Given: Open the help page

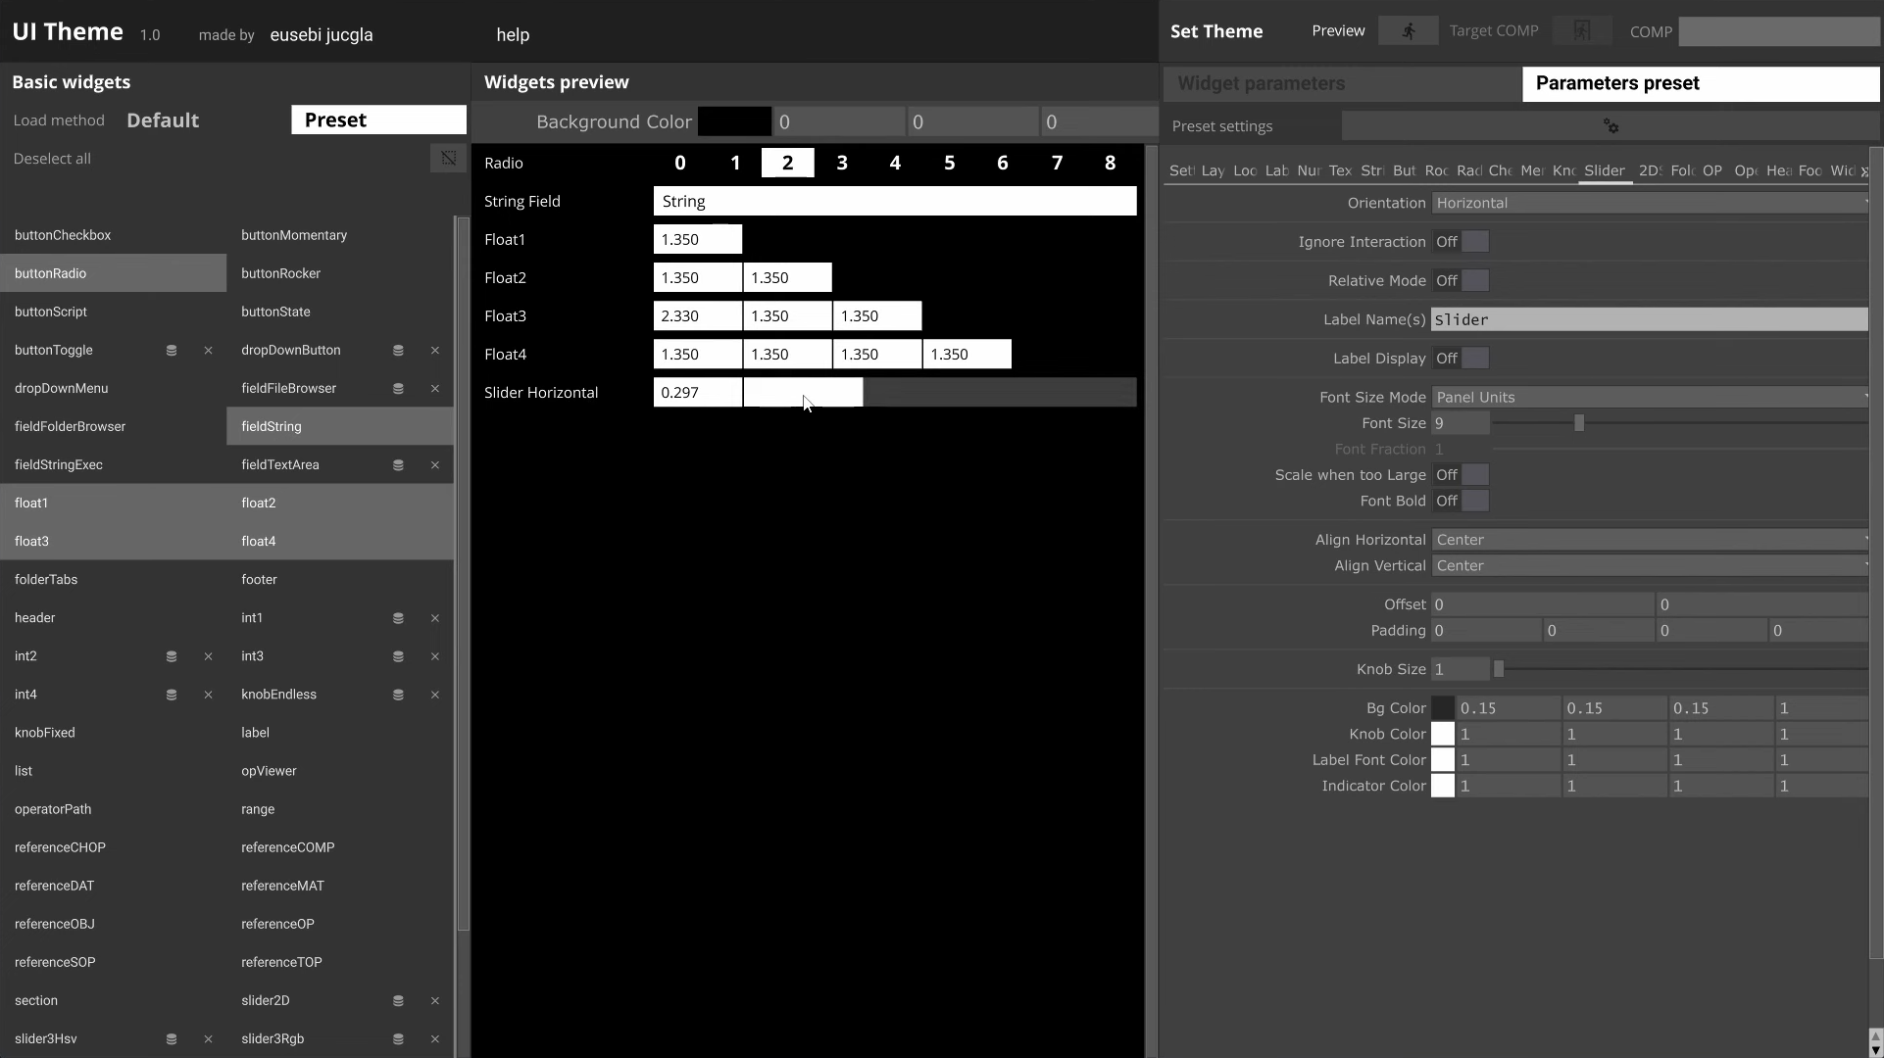Looking at the screenshot, I should click(512, 34).
